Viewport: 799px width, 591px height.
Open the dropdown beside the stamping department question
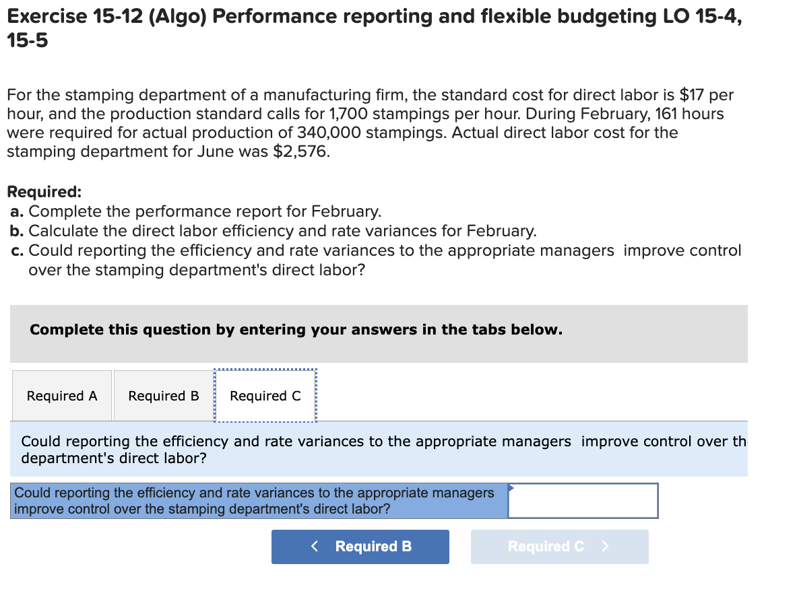click(x=583, y=500)
